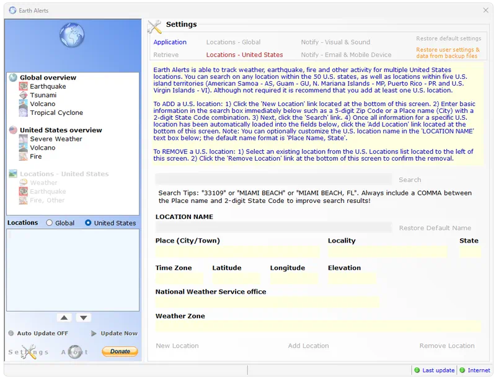Select the Locations - United States tab
This screenshot has width=496, height=381.
coord(244,55)
